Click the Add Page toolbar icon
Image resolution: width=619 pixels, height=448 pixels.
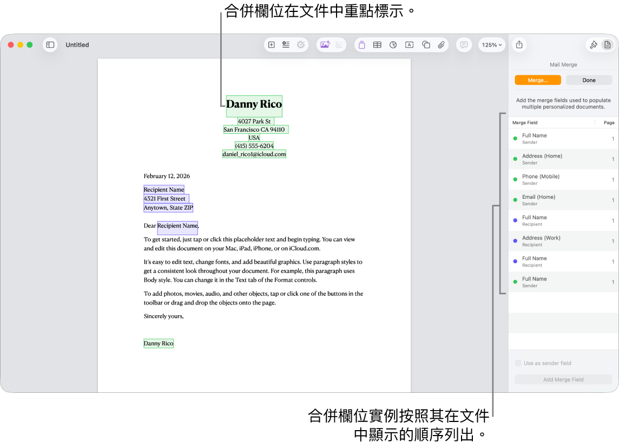[x=272, y=44]
